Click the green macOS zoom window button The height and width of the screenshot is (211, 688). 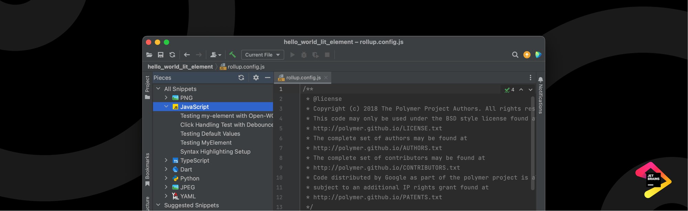(x=166, y=42)
